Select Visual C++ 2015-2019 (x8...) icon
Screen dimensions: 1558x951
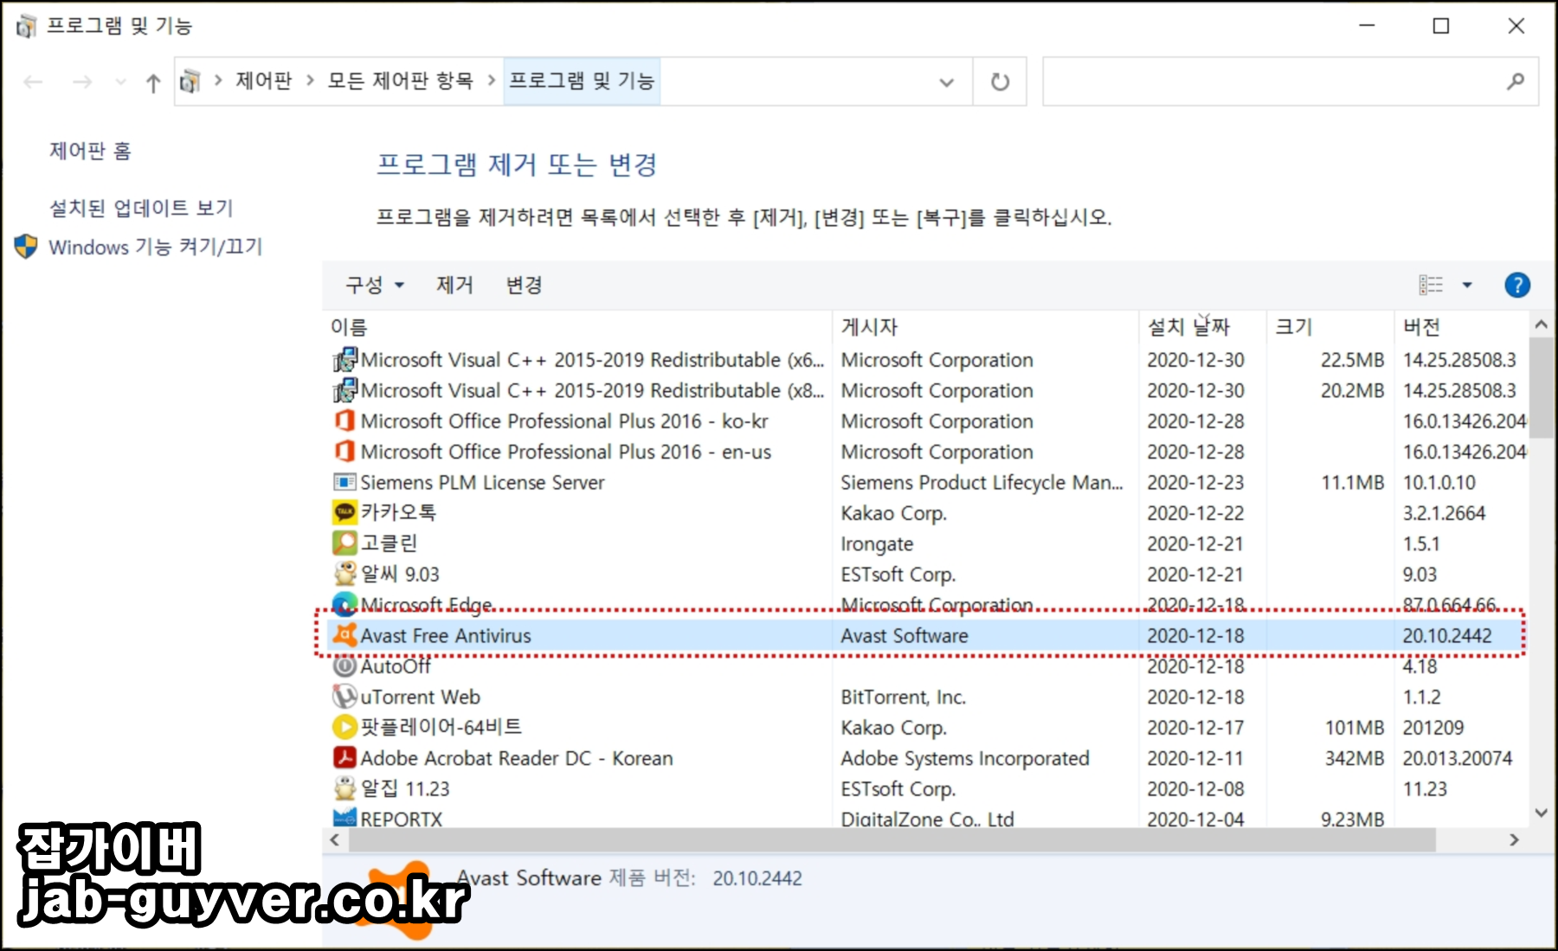[344, 390]
